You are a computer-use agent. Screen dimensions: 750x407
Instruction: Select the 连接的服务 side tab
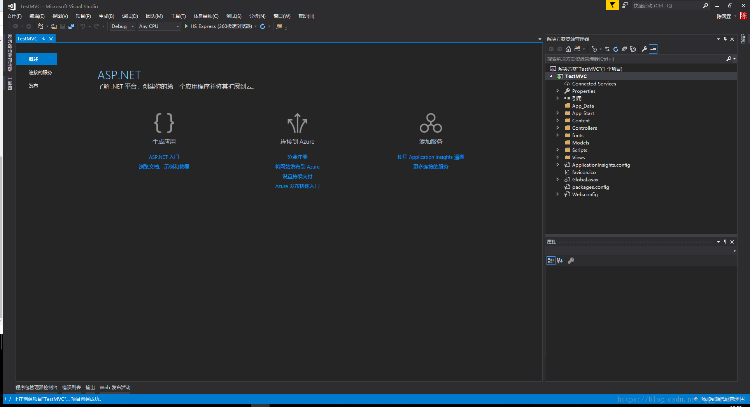point(40,73)
